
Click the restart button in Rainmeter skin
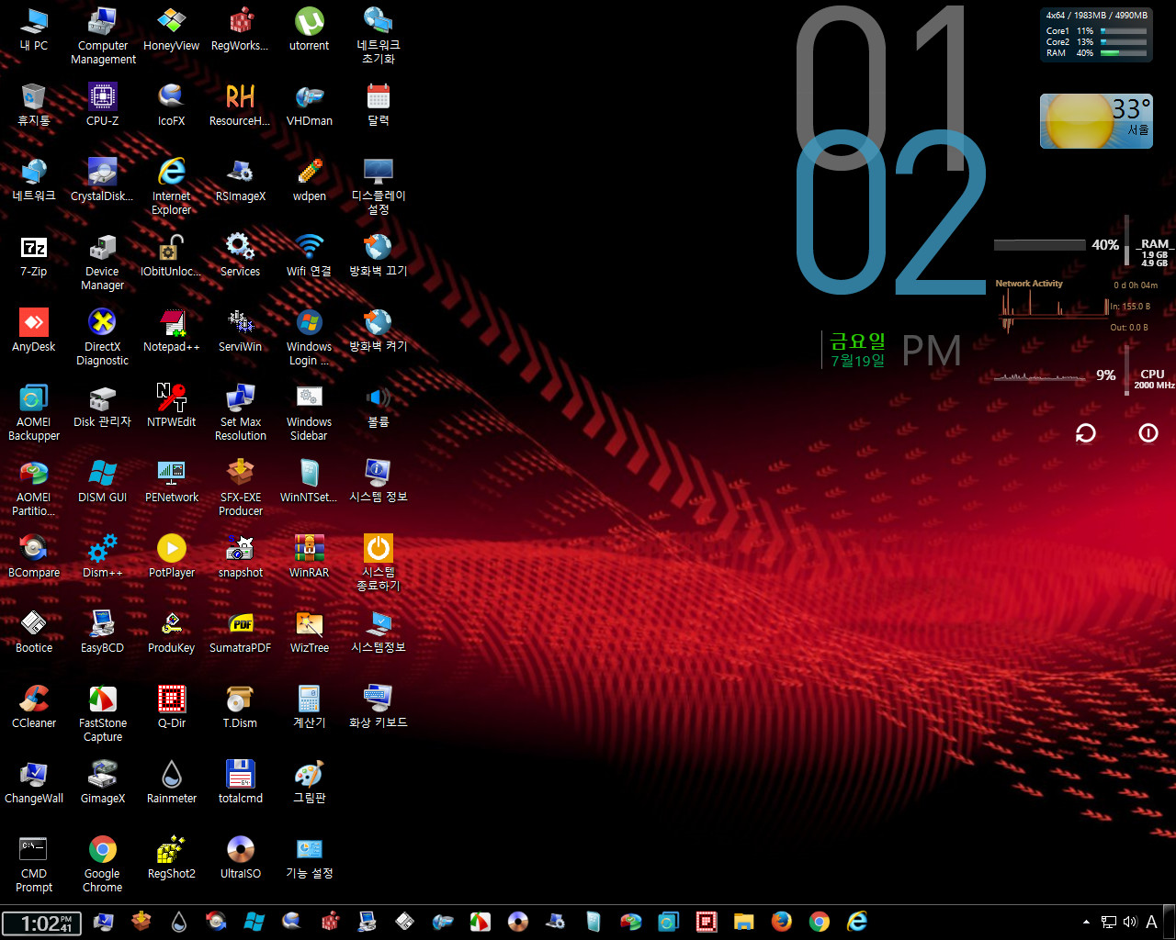pos(1086,433)
